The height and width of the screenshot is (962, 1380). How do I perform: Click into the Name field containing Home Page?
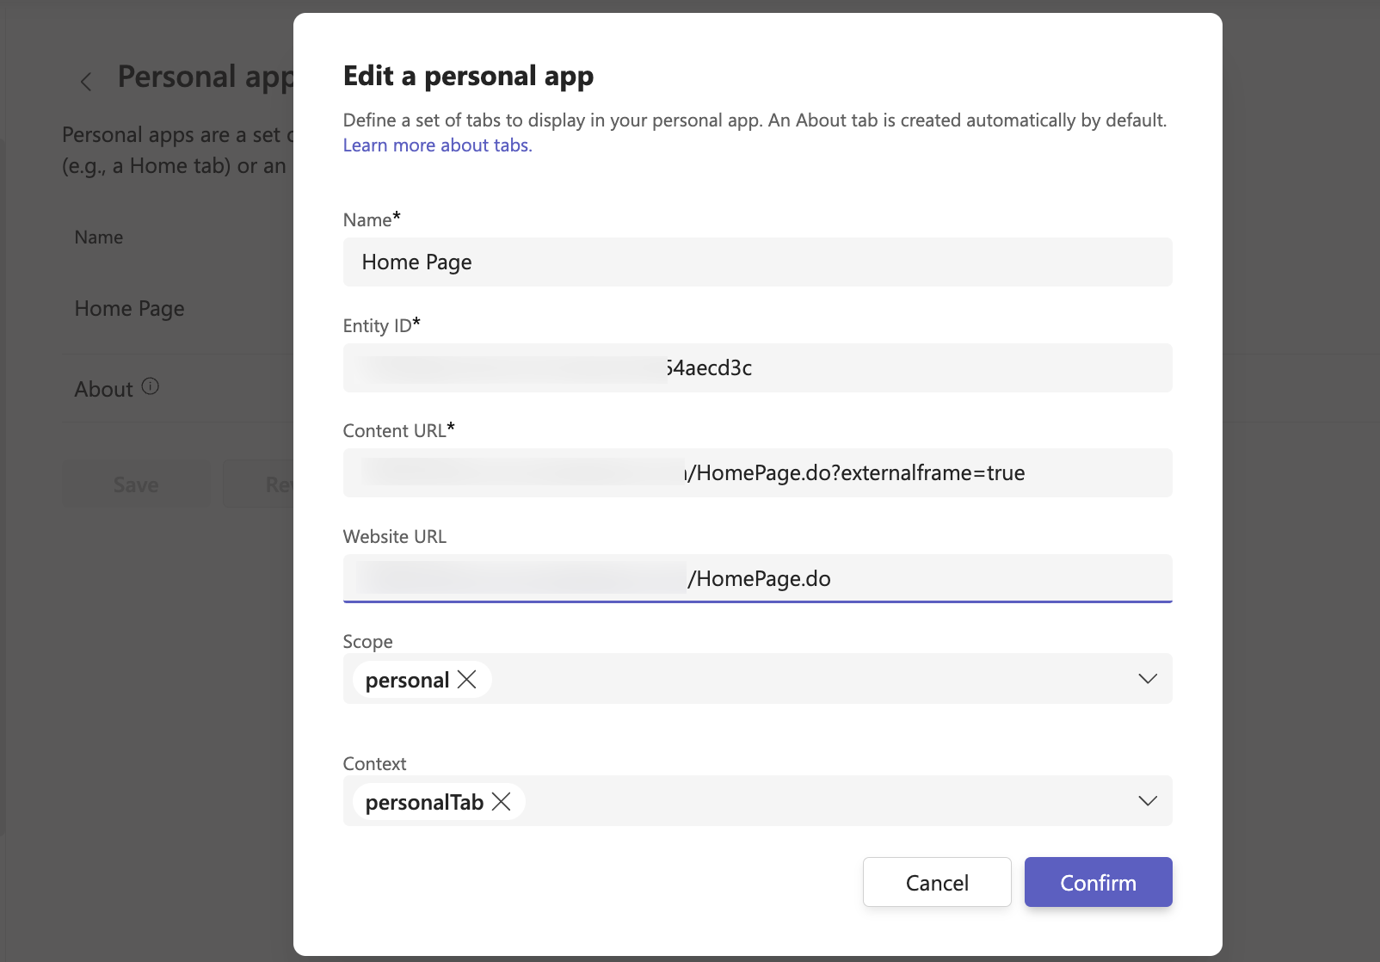tap(757, 262)
